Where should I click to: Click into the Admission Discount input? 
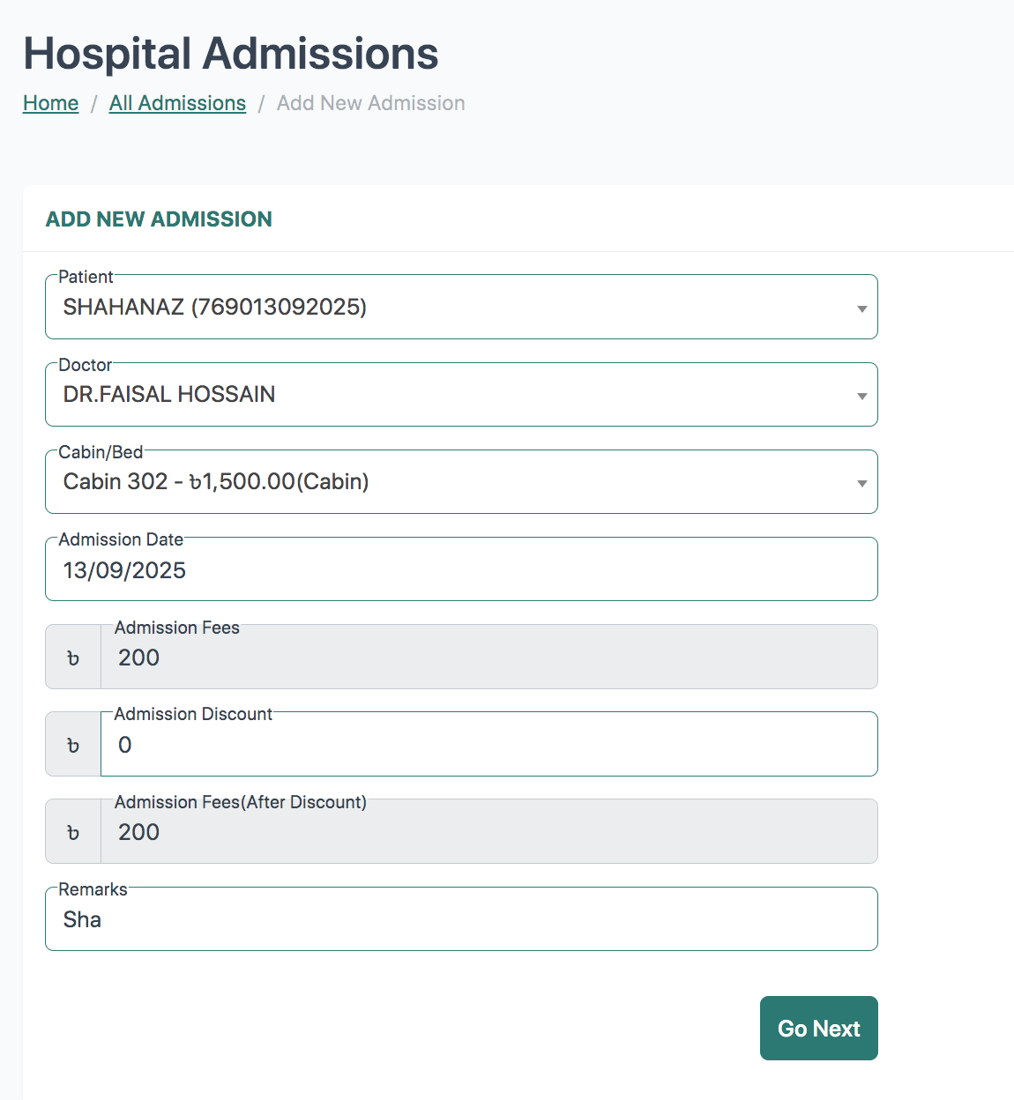click(x=489, y=745)
